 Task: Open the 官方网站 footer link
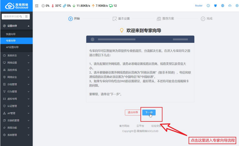click(x=124, y=126)
